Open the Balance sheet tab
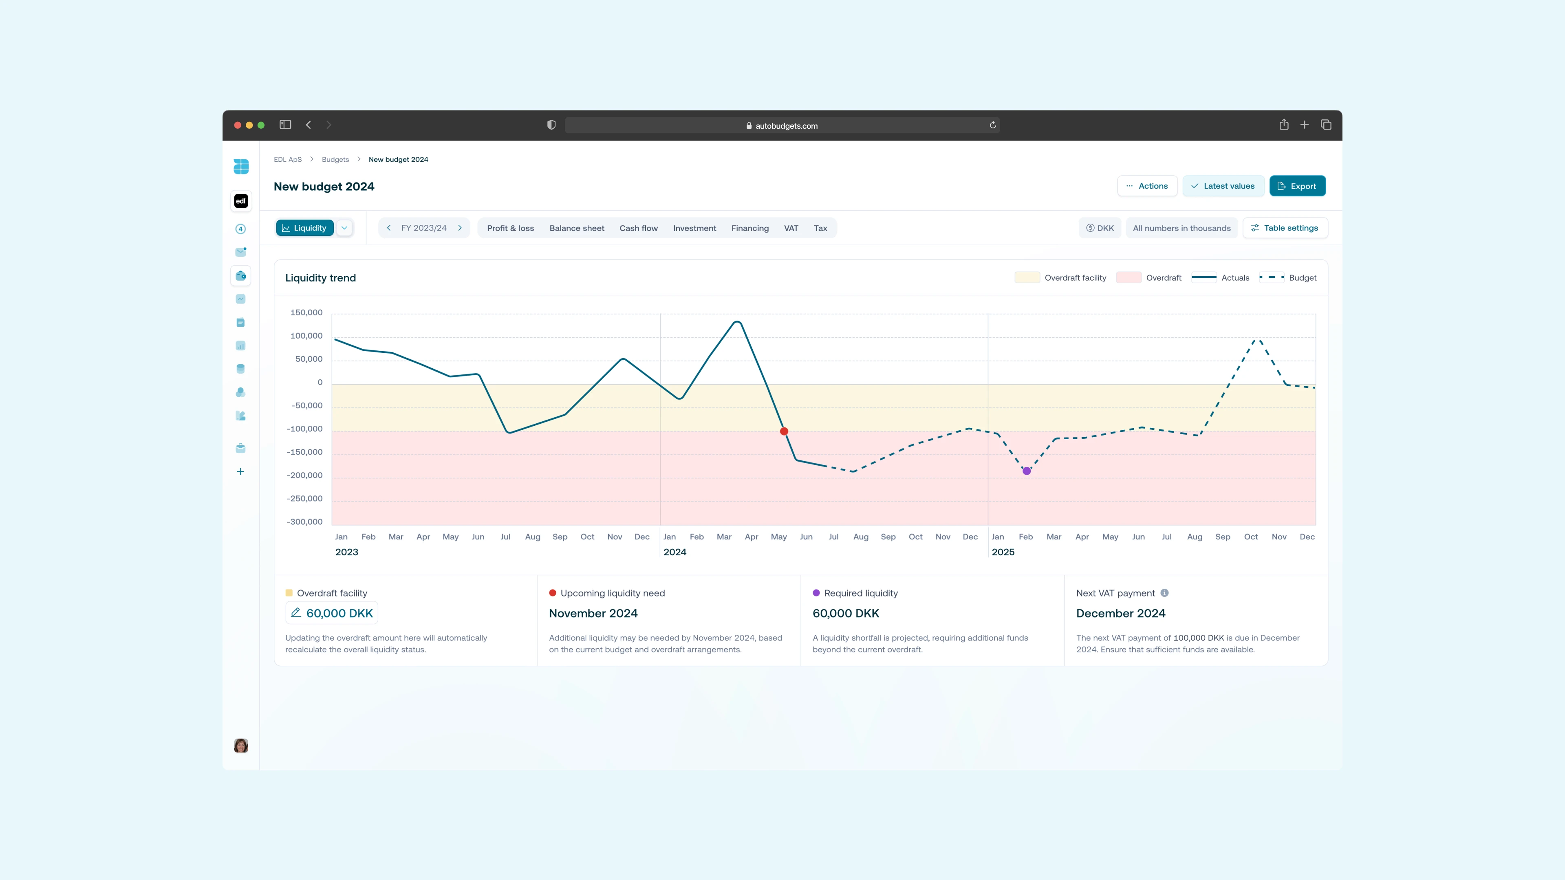The image size is (1565, 880). (577, 228)
